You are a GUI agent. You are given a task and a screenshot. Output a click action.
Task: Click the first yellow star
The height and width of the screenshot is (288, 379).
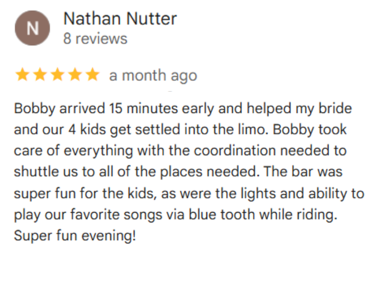click(x=22, y=76)
